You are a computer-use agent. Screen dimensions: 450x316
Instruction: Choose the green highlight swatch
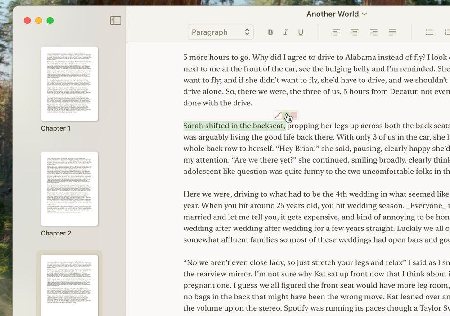[x=286, y=115]
